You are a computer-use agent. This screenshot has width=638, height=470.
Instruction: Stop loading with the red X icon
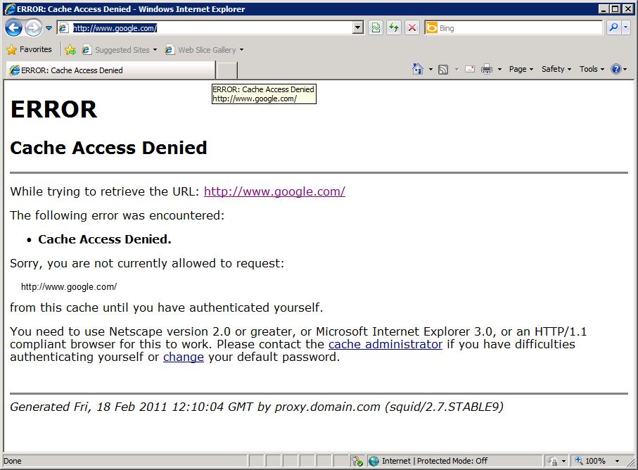click(412, 27)
